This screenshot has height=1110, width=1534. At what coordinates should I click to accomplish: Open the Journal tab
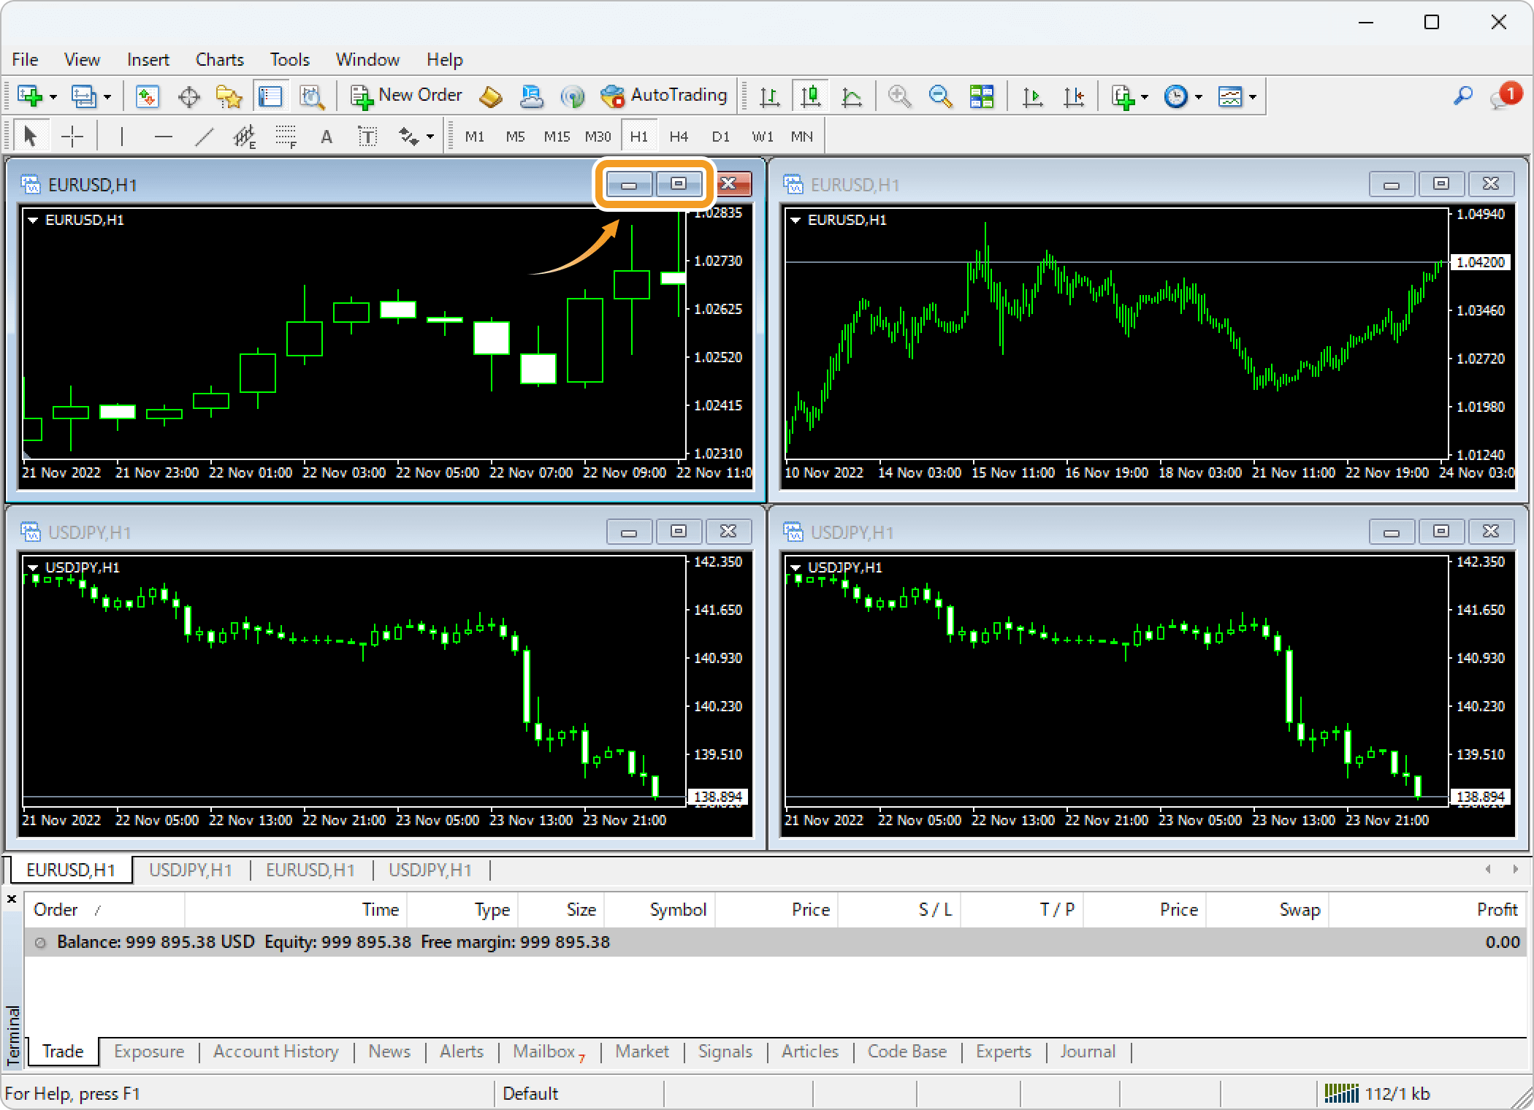(1088, 1052)
